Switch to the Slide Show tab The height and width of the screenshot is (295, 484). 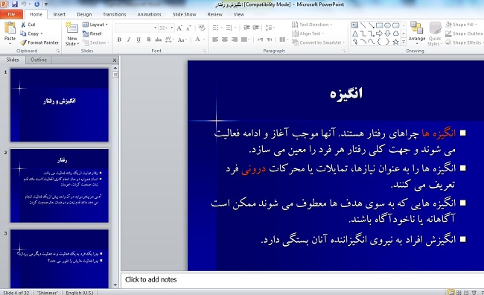coord(184,14)
